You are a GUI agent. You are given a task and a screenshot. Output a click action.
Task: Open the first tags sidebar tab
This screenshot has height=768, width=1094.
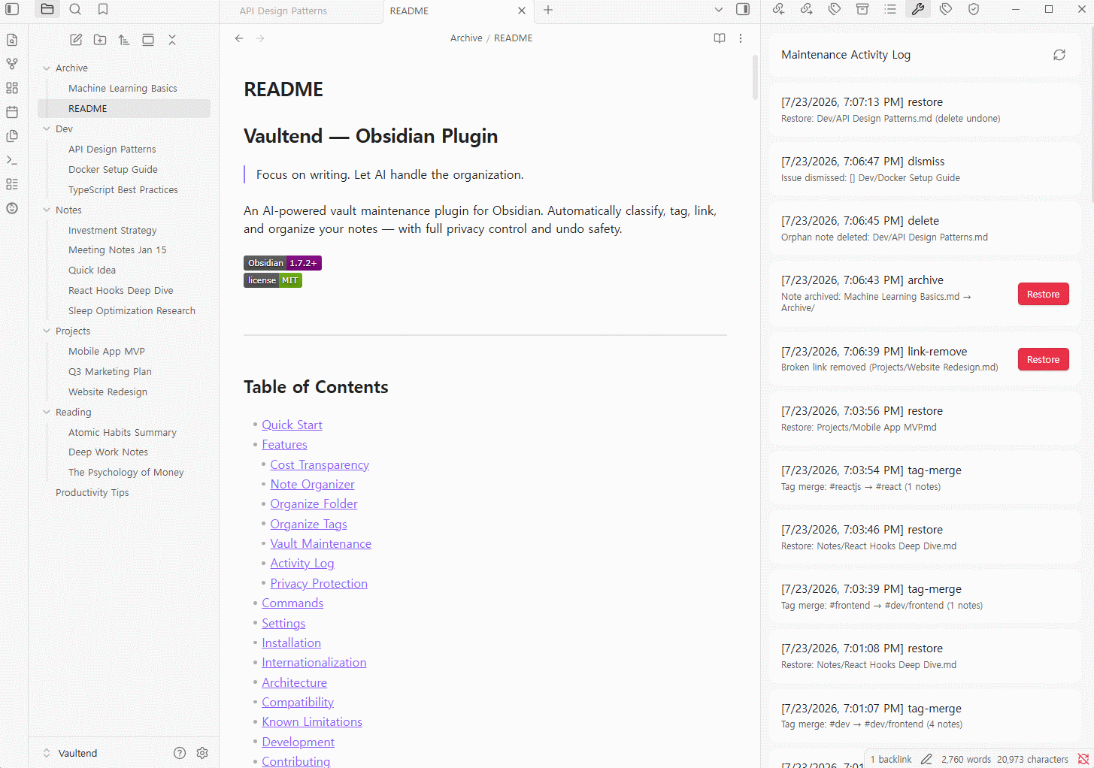[x=835, y=9]
